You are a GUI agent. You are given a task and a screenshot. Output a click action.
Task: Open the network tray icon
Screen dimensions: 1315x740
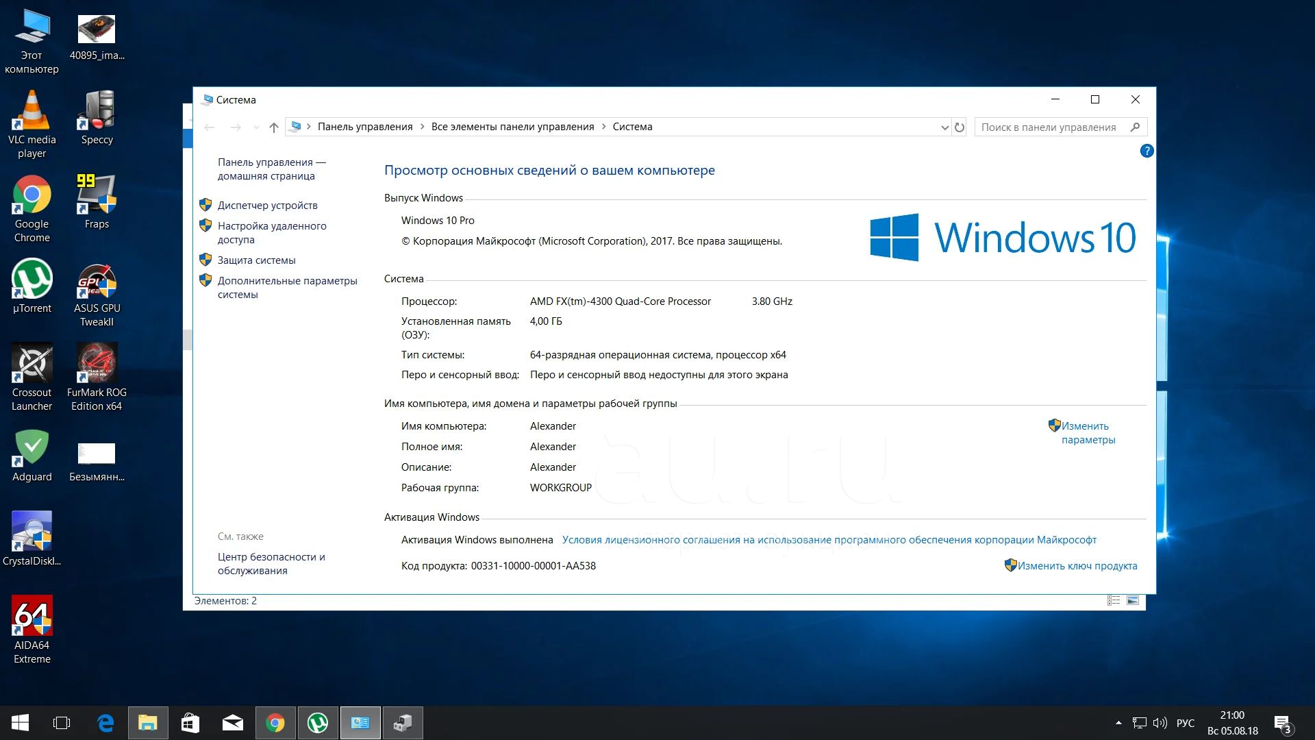1139,723
